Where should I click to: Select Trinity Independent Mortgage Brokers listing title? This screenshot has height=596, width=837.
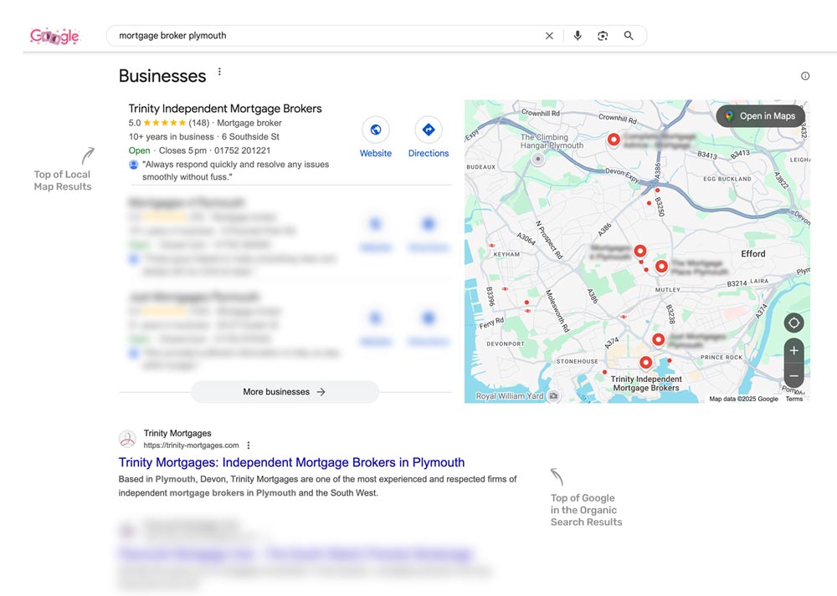225,109
